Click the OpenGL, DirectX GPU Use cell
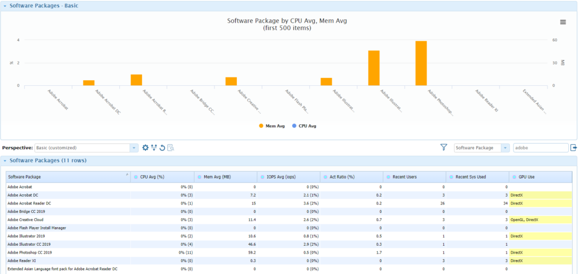The height and width of the screenshot is (274, 579). [x=540, y=219]
